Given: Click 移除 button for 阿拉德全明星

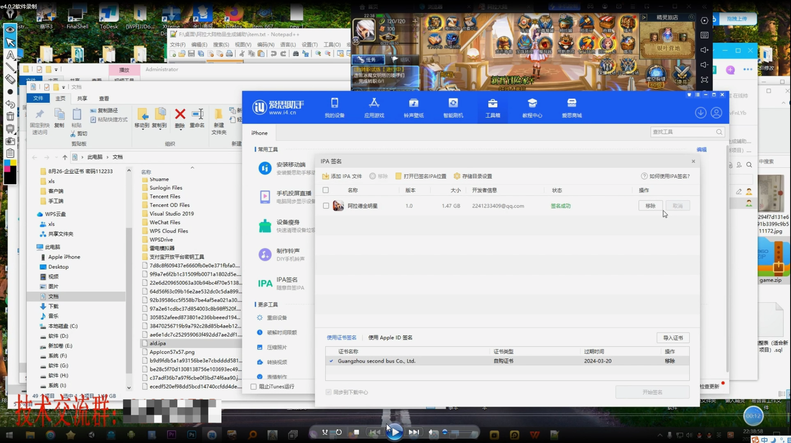Looking at the screenshot, I should point(650,206).
